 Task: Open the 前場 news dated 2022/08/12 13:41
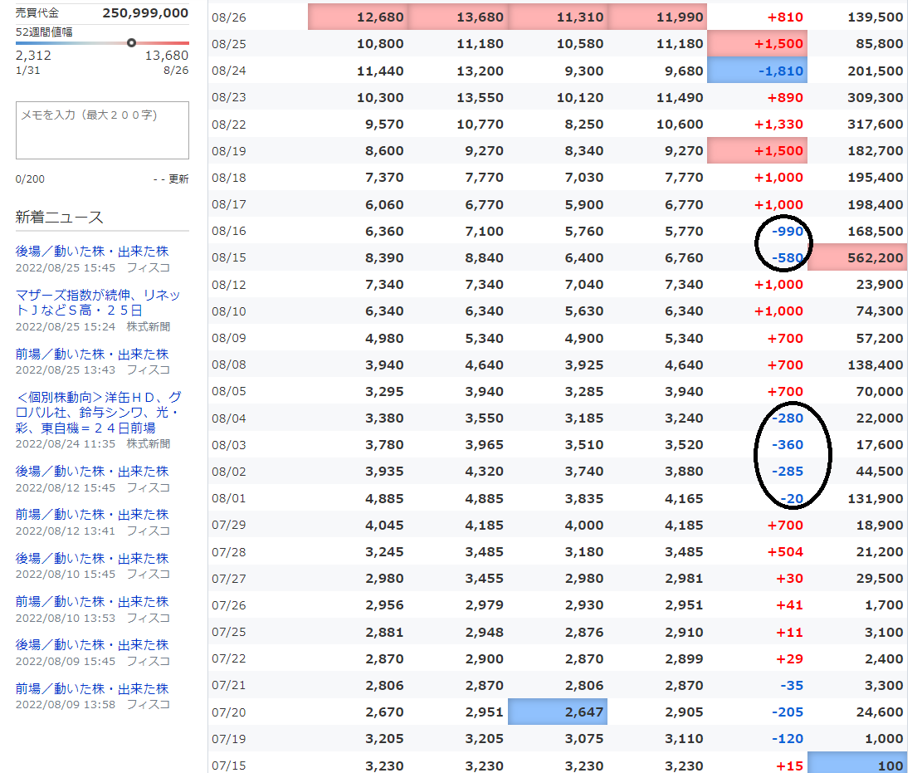coord(92,515)
